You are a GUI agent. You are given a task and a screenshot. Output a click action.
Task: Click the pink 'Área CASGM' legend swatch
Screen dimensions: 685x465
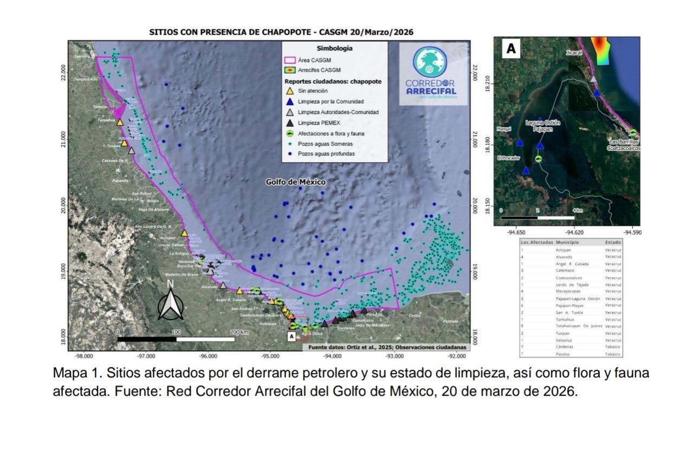pyautogui.click(x=290, y=60)
